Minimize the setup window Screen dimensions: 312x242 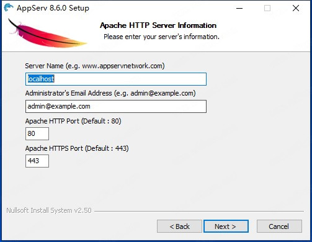(x=239, y=8)
